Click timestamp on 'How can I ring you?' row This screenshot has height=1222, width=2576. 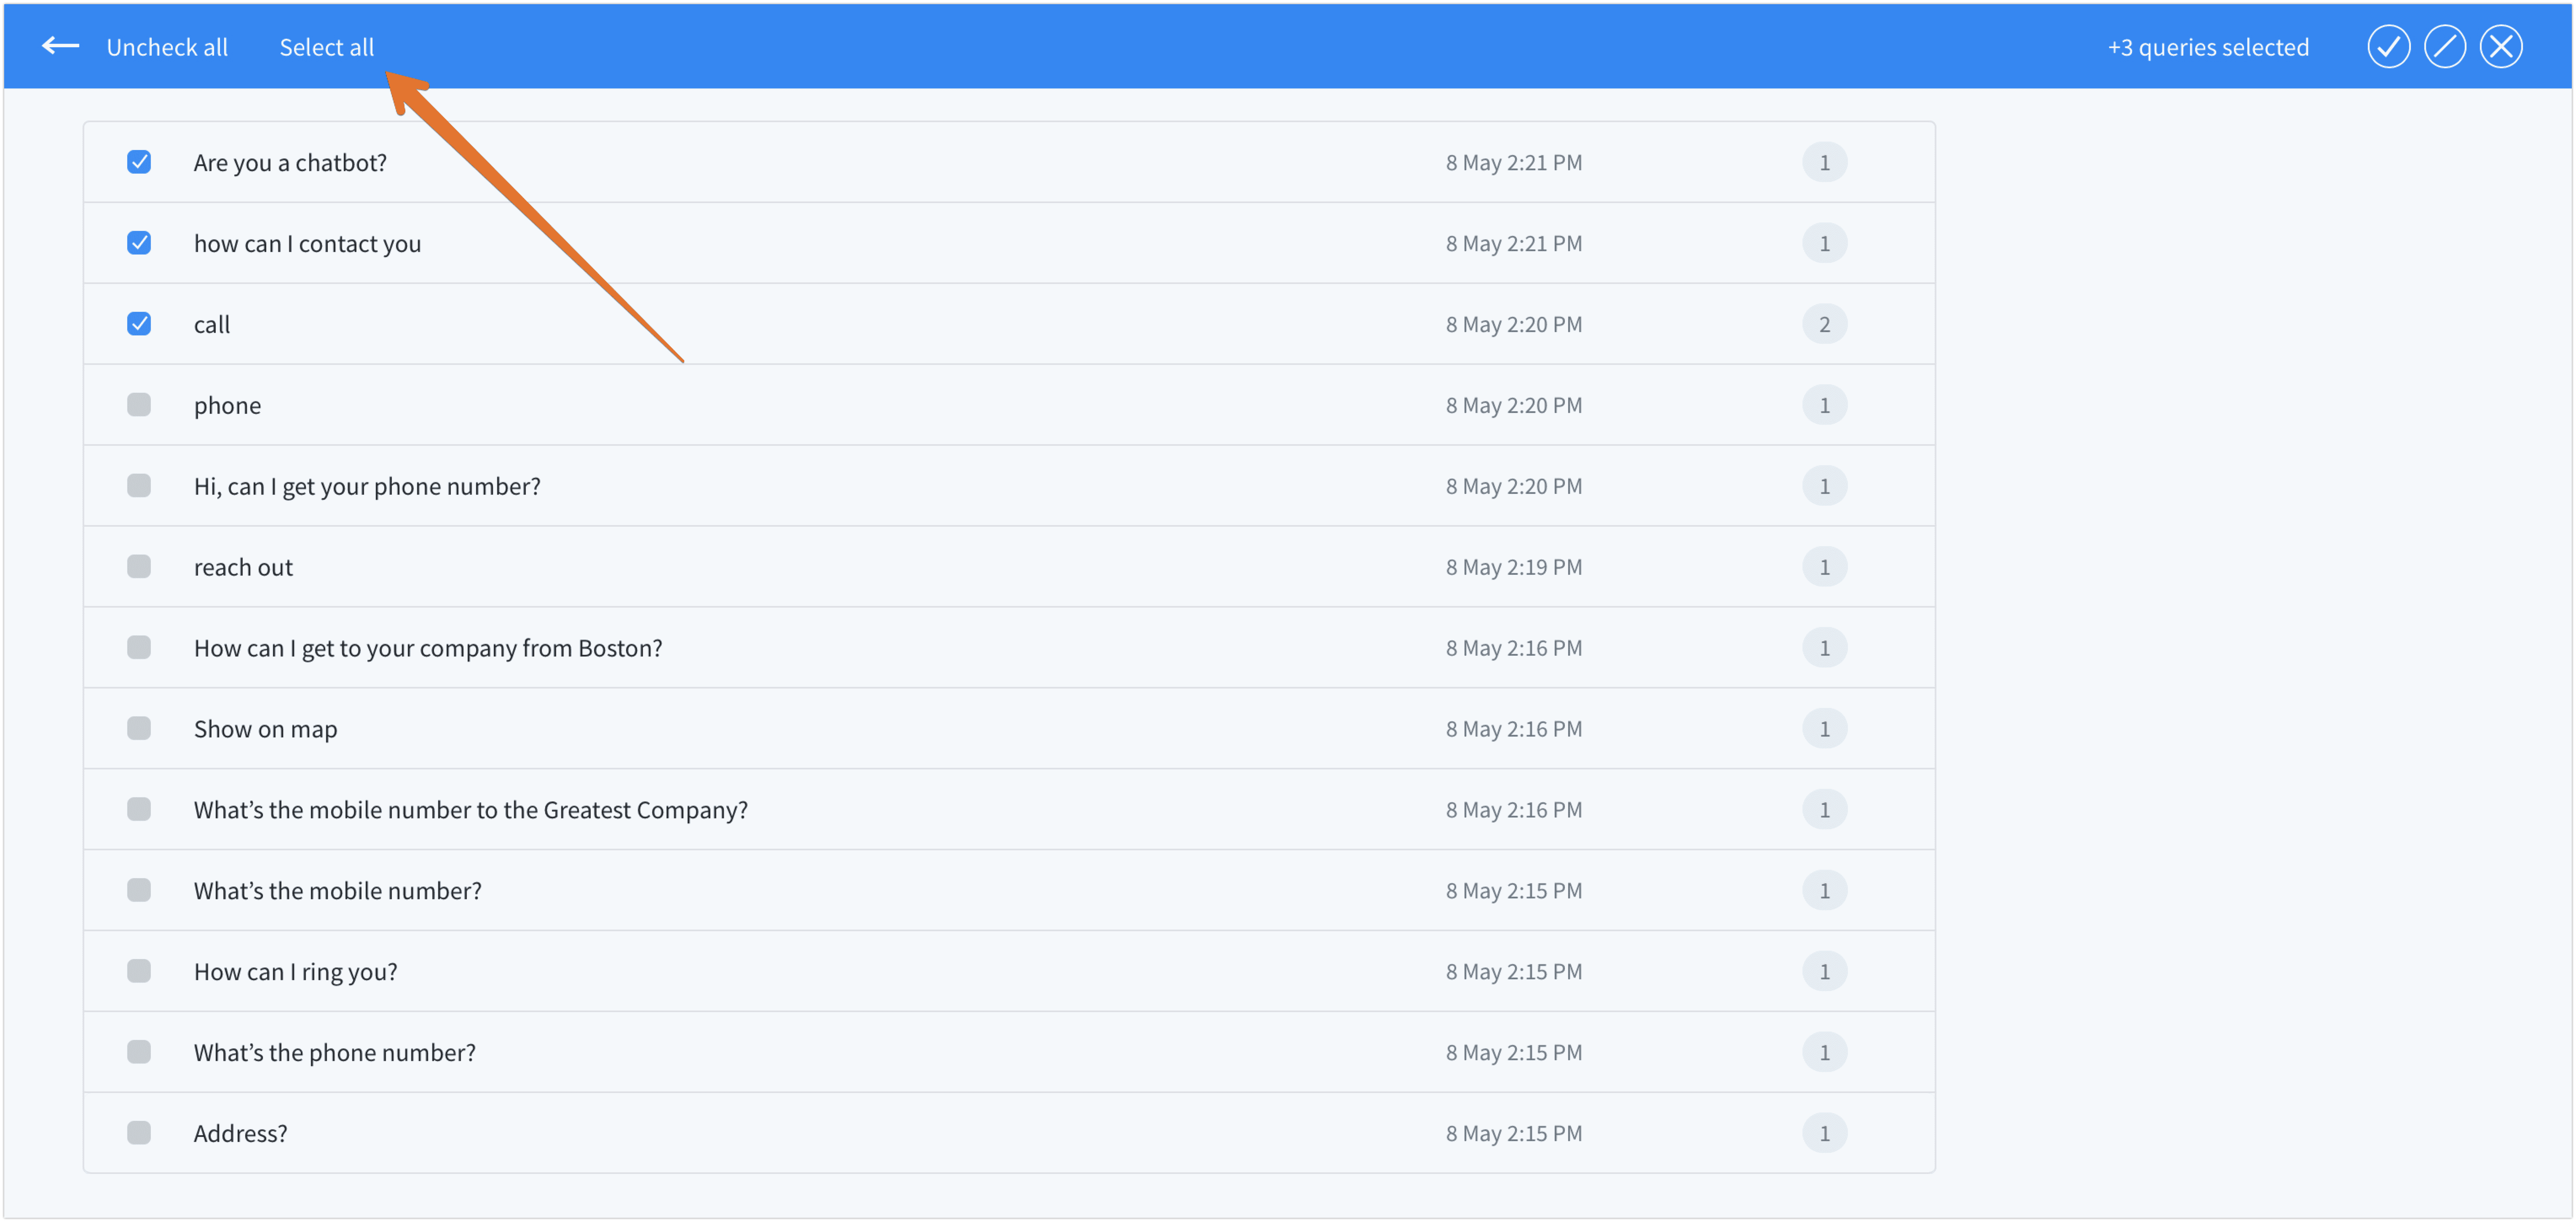pos(1513,973)
